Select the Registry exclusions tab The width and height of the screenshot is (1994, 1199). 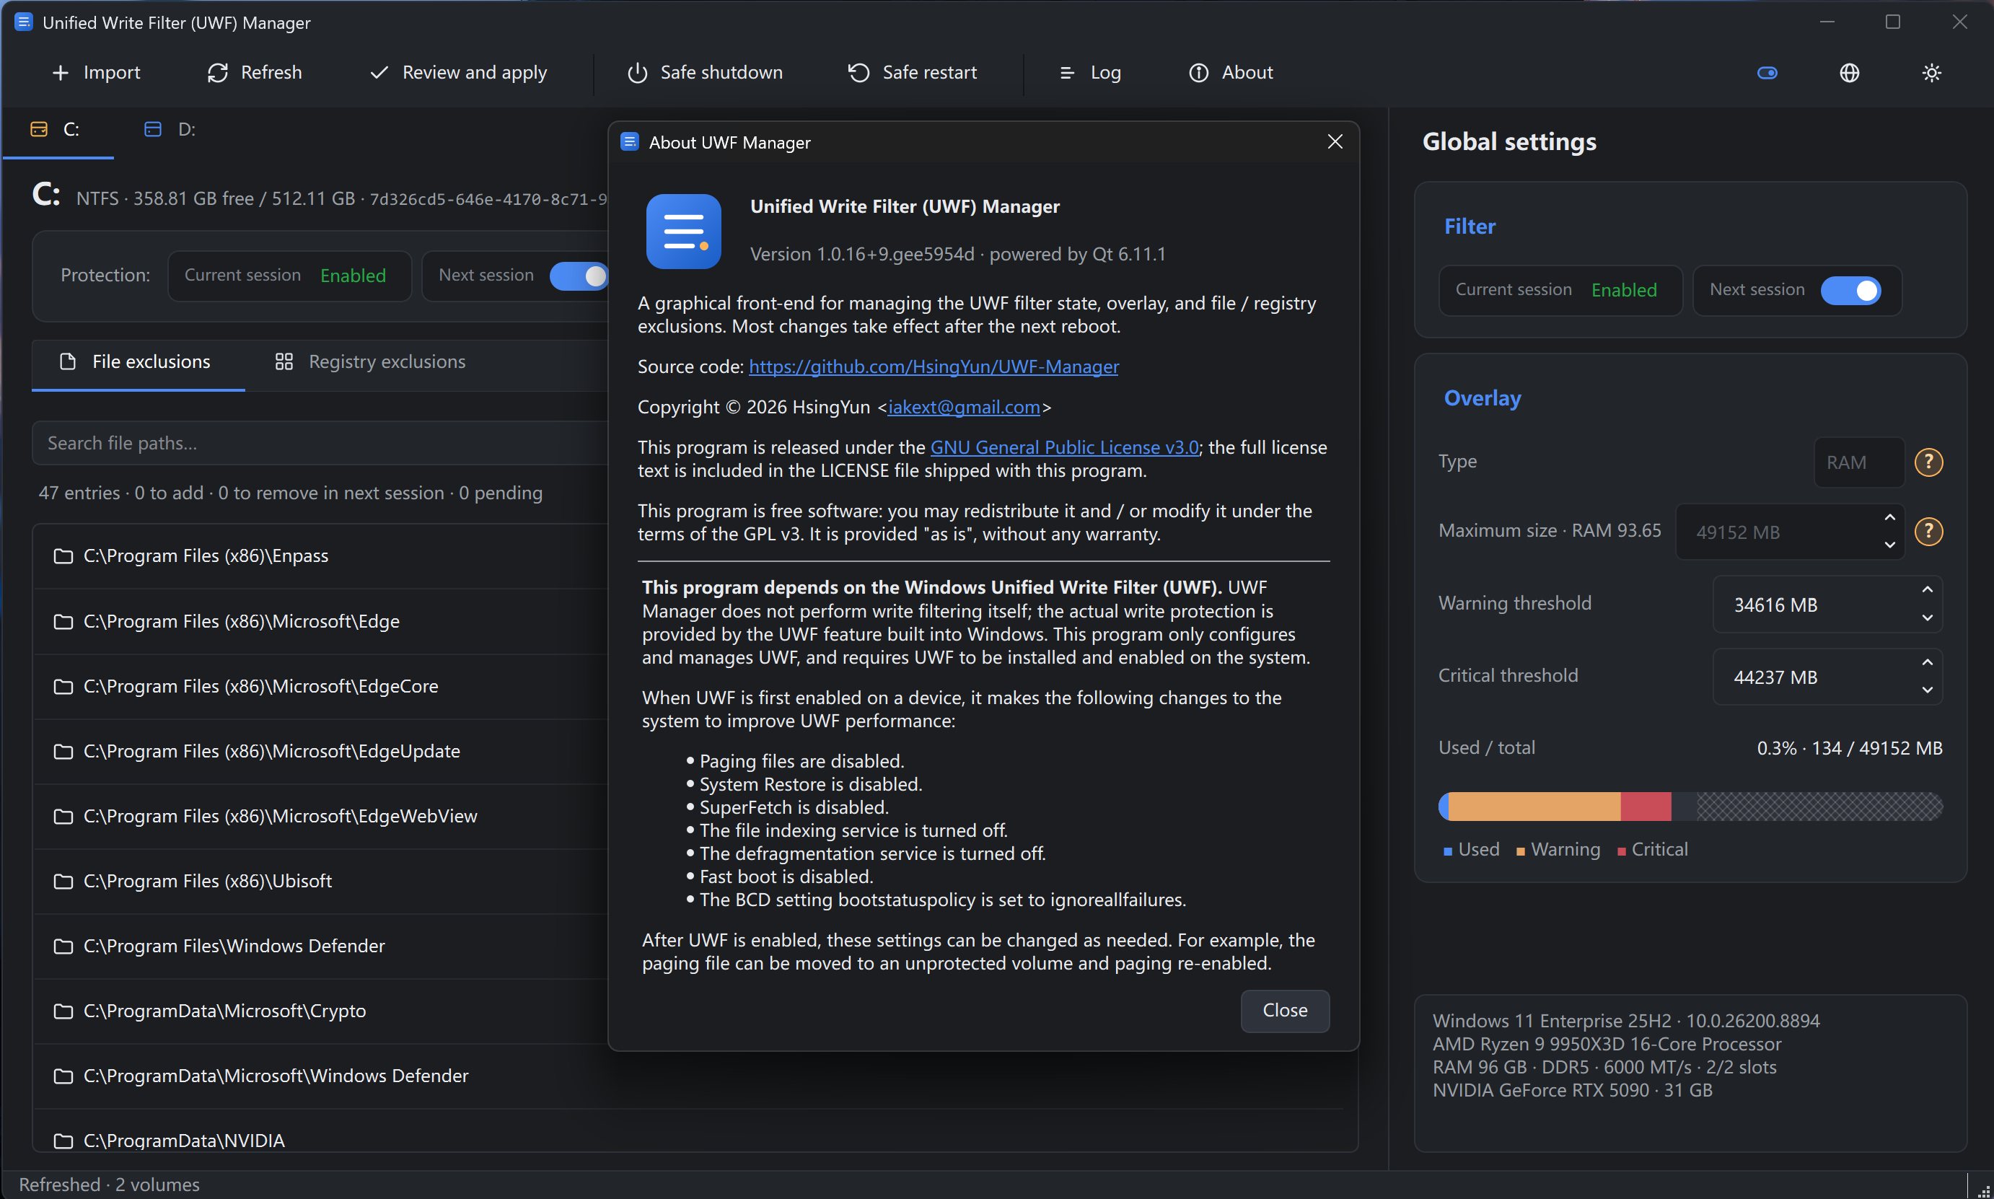click(371, 363)
